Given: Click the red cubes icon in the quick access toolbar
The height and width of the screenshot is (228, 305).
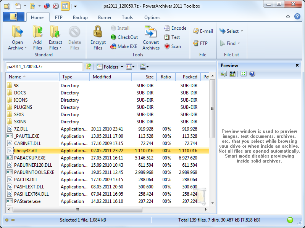Looking at the screenshot, I should (47, 6).
